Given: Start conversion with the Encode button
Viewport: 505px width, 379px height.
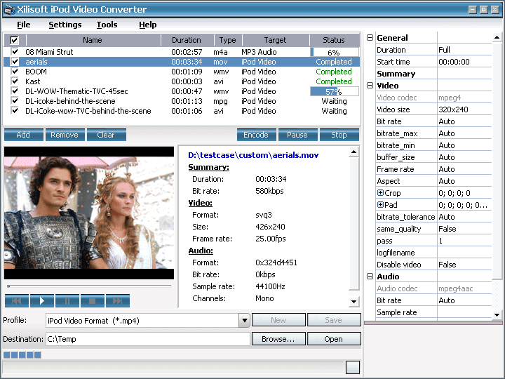Looking at the screenshot, I should coord(257,135).
